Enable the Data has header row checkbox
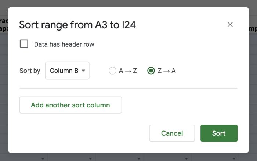This screenshot has width=257, height=161. (24, 44)
